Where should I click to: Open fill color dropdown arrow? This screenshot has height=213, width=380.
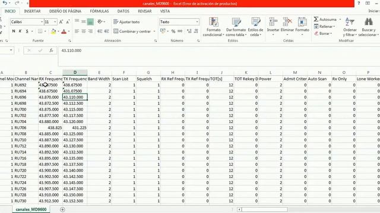58,31
